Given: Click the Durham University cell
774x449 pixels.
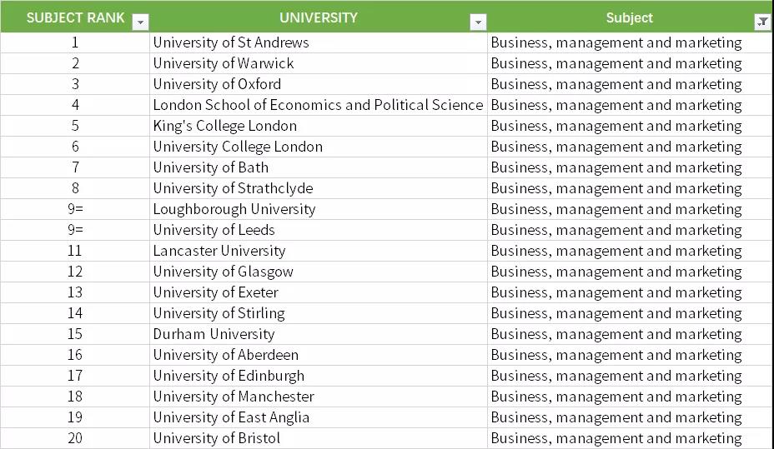Looking at the screenshot, I should point(214,334).
